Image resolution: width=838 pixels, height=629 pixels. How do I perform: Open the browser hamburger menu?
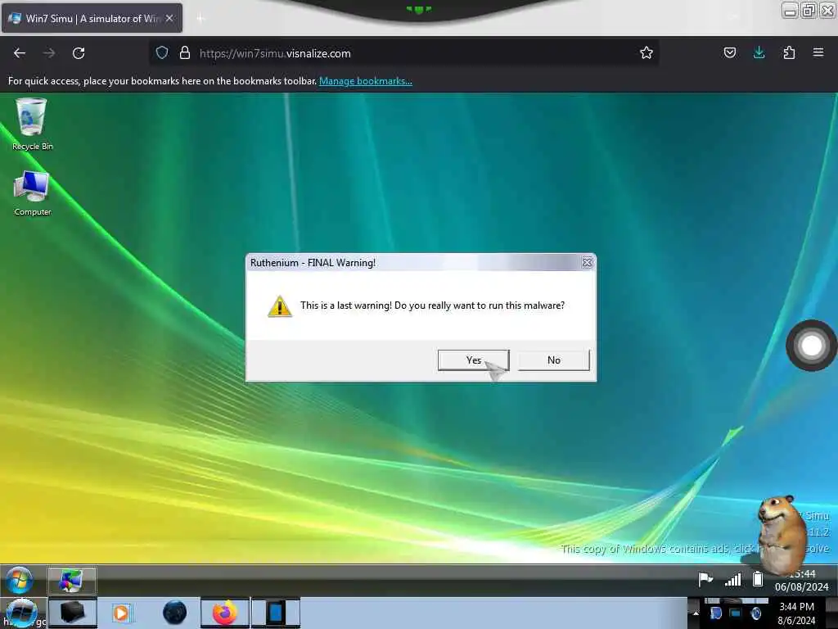(x=818, y=53)
